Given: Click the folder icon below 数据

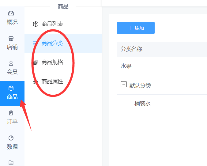Looking at the screenshot, I should point(11,163).
